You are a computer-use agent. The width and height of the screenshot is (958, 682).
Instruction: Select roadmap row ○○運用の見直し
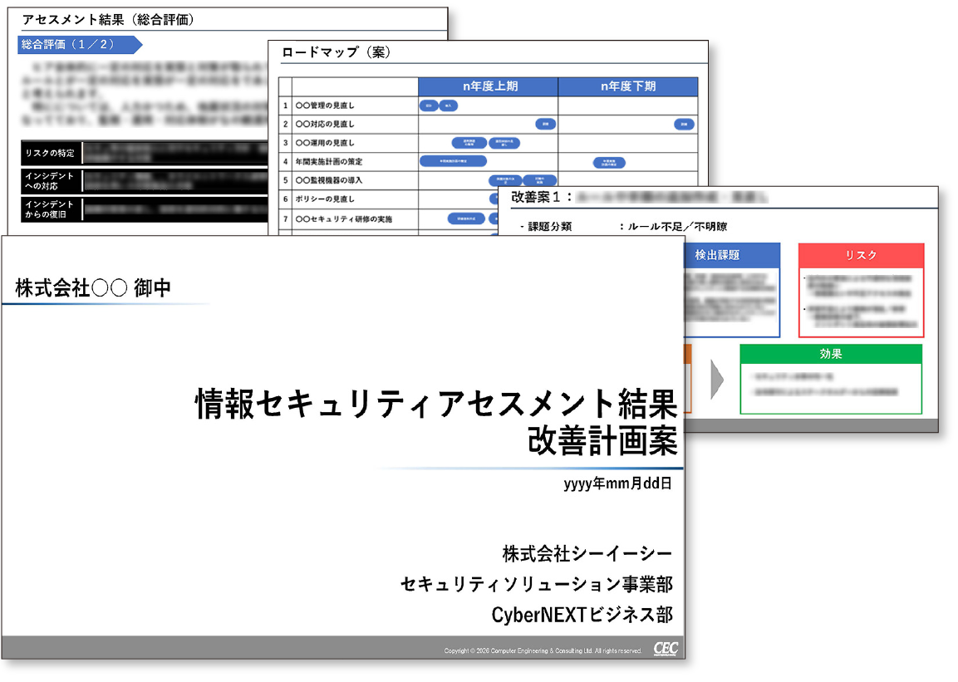click(x=489, y=143)
